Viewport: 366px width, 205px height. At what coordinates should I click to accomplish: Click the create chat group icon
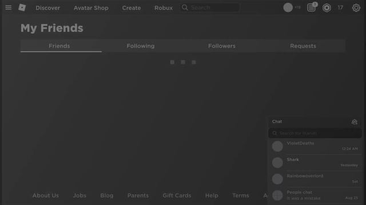355,122
